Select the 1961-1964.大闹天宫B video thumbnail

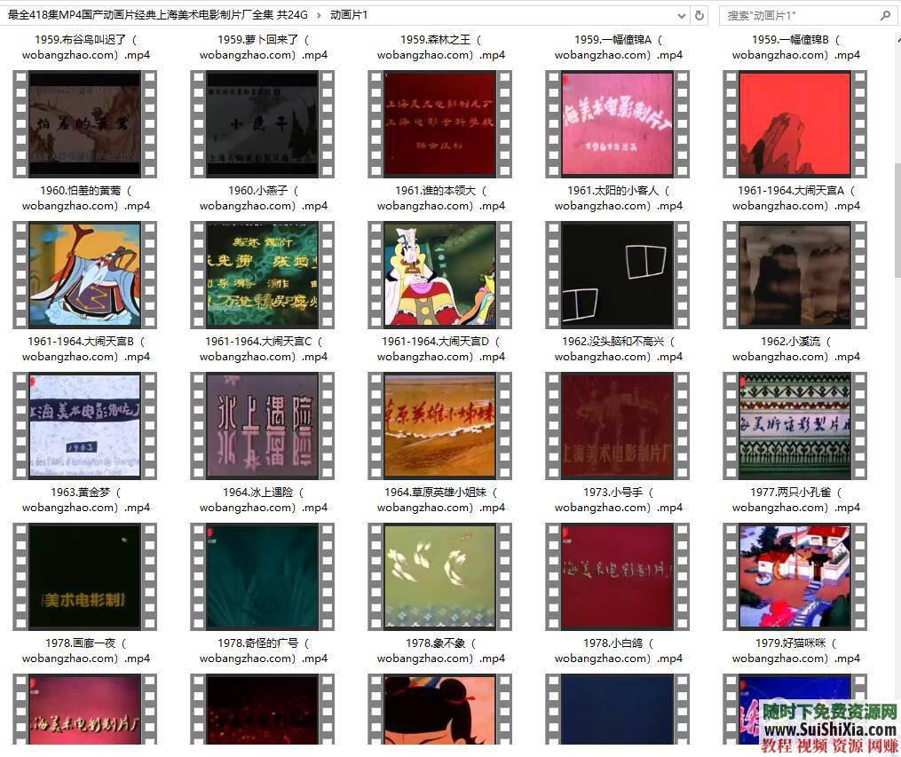point(85,275)
